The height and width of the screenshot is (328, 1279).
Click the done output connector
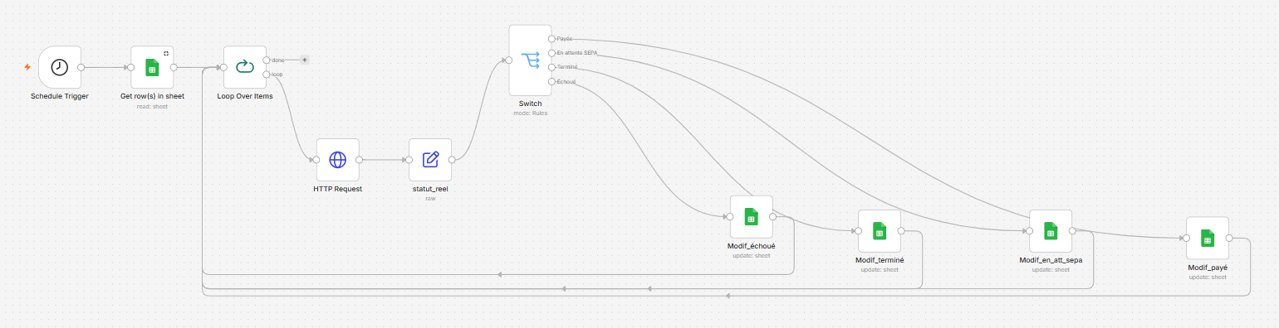[267, 60]
